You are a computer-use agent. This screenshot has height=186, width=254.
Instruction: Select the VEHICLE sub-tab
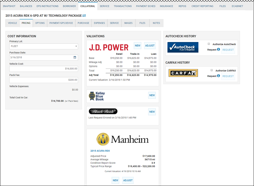coord(13,23)
